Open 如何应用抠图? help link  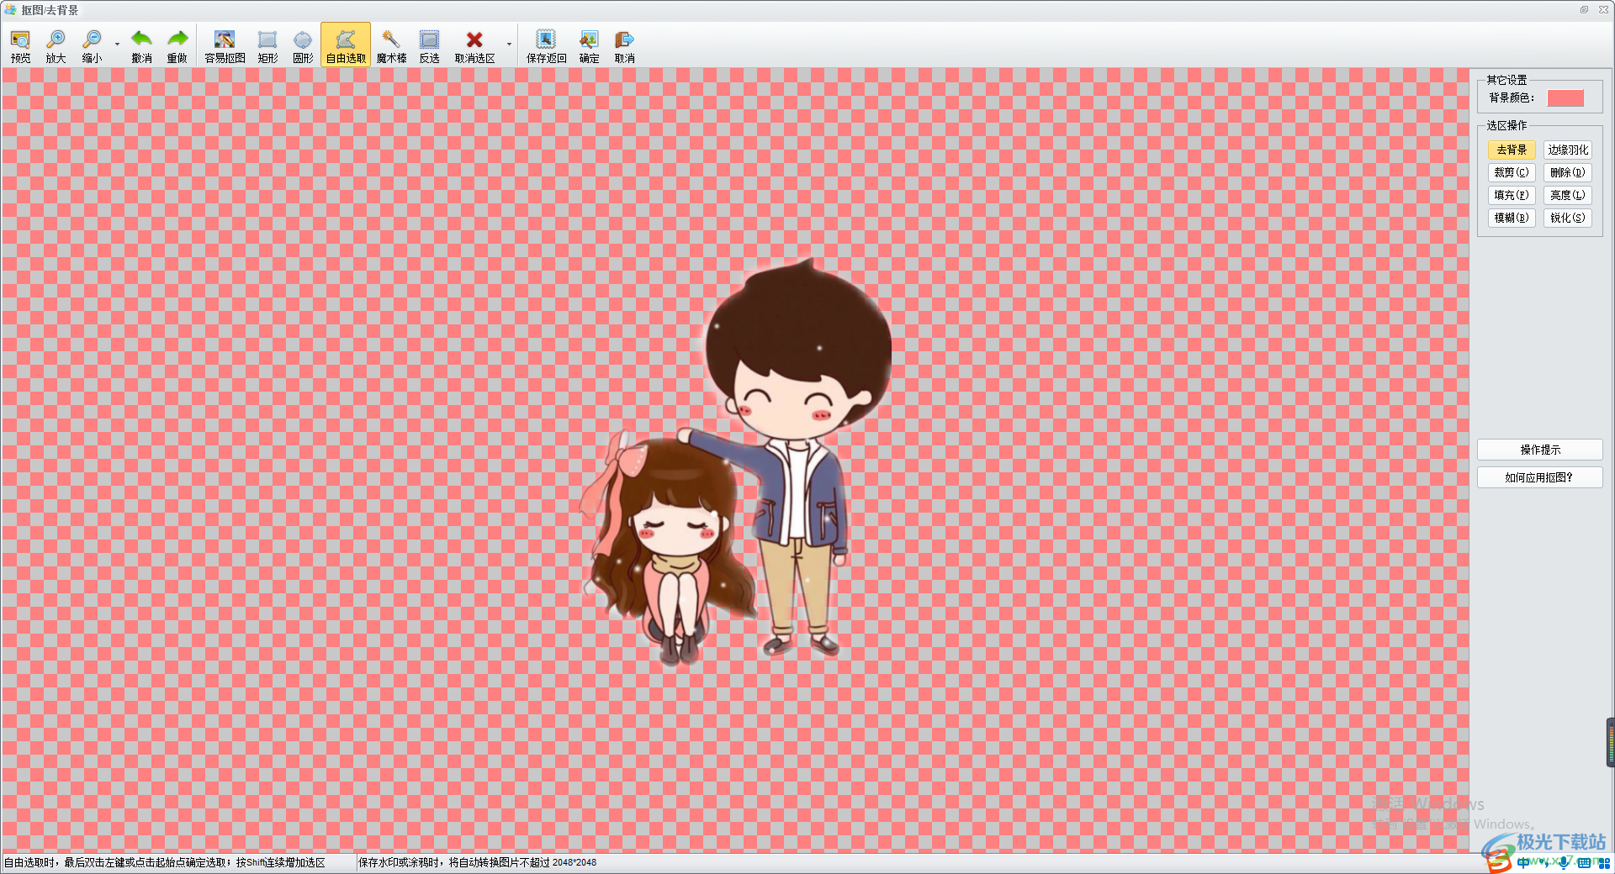click(1540, 477)
